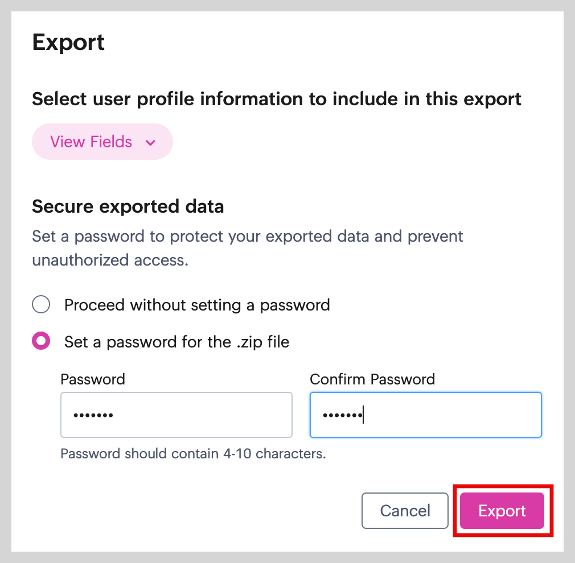This screenshot has height=563, width=575.
Task: Click the masked dots in the Confirm Password field
Action: pyautogui.click(x=343, y=415)
